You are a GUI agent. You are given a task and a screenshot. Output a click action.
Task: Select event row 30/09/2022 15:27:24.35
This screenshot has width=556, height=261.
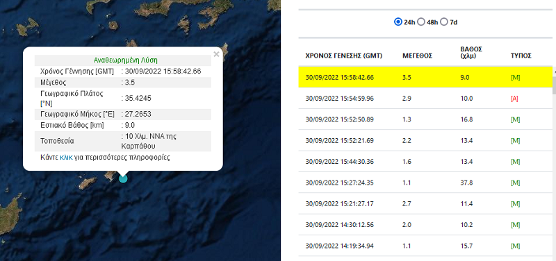tap(425, 183)
